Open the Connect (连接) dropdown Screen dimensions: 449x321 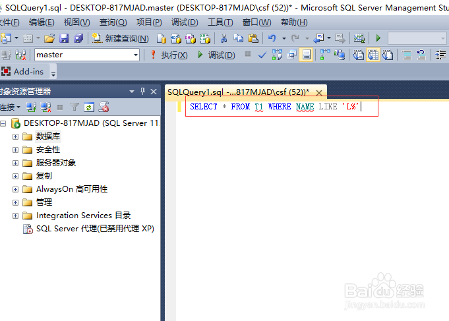(x=10, y=107)
